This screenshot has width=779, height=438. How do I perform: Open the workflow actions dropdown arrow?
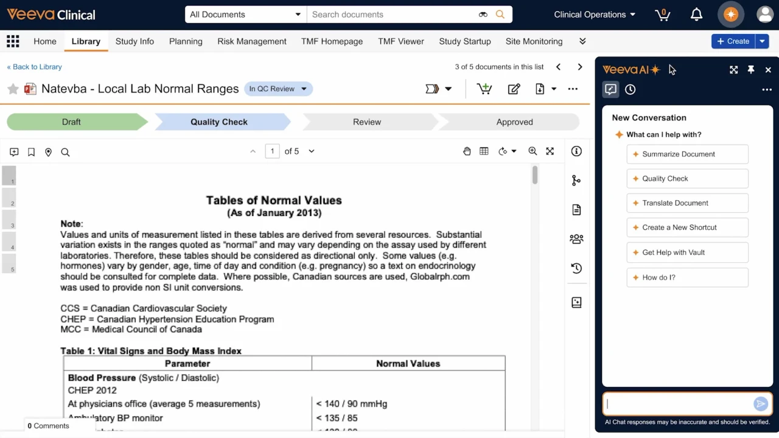point(449,89)
